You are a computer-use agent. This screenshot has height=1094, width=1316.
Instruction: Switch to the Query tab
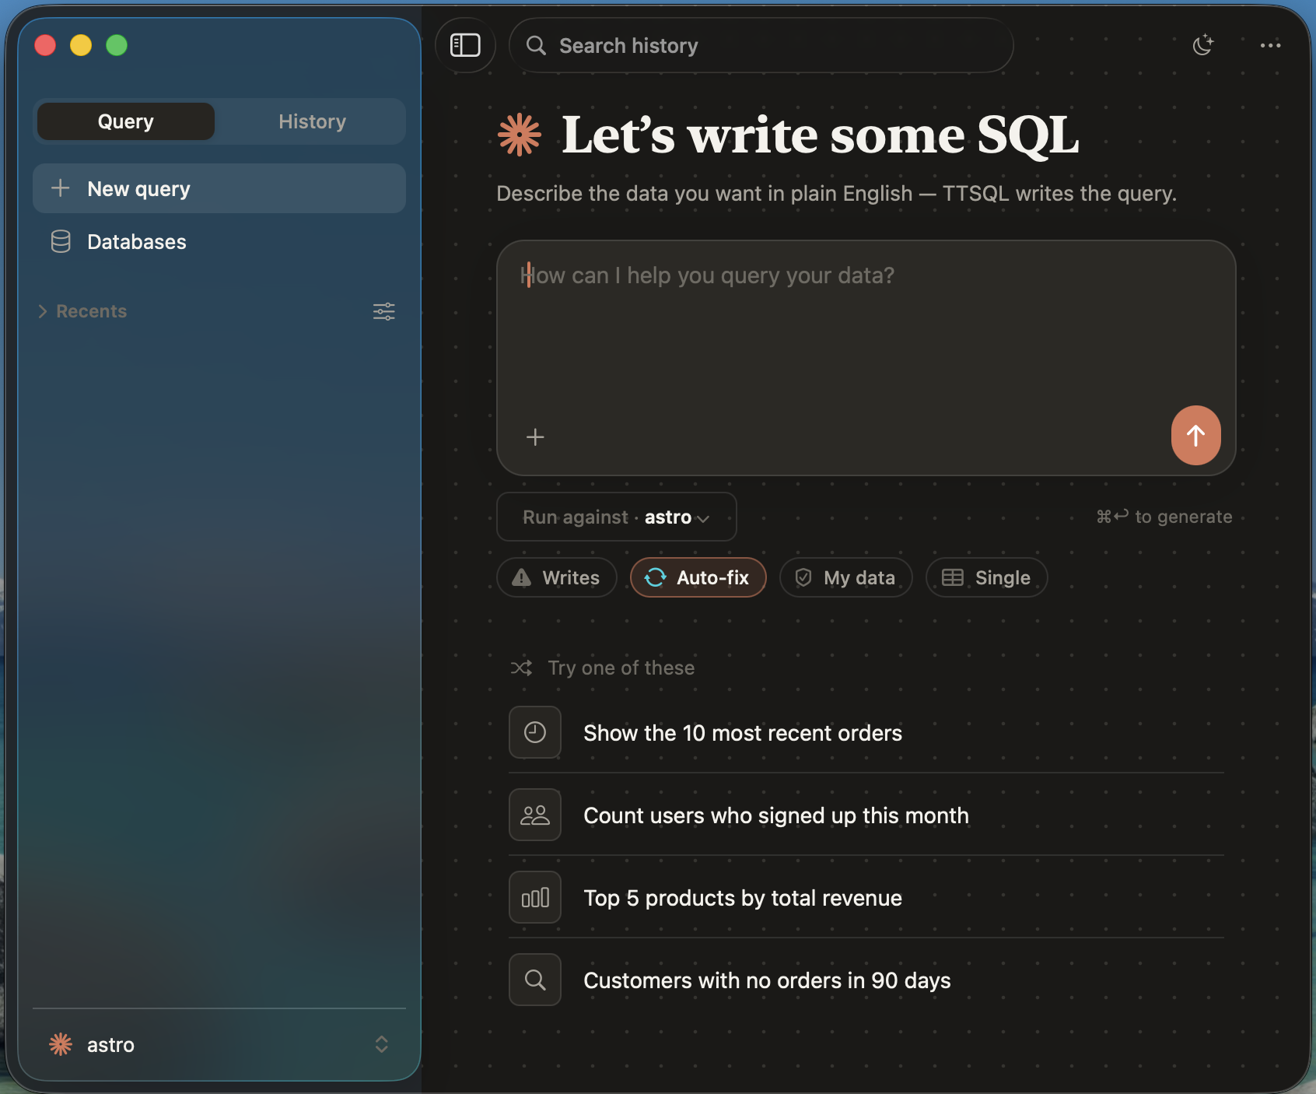point(126,121)
